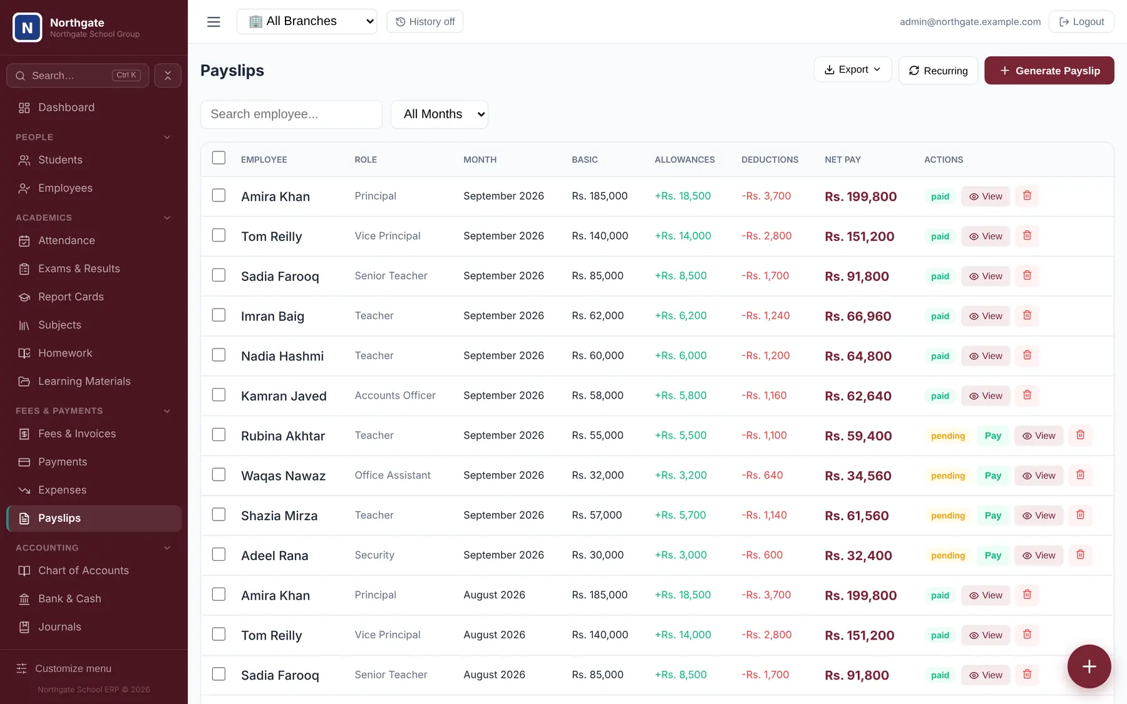Collapse the Academics section chevron
Screen dimensions: 1127x704
click(167, 218)
